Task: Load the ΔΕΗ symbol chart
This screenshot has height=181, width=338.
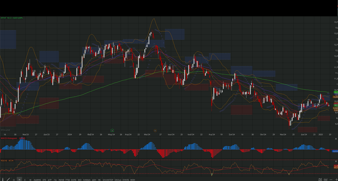Action: tap(94, 180)
